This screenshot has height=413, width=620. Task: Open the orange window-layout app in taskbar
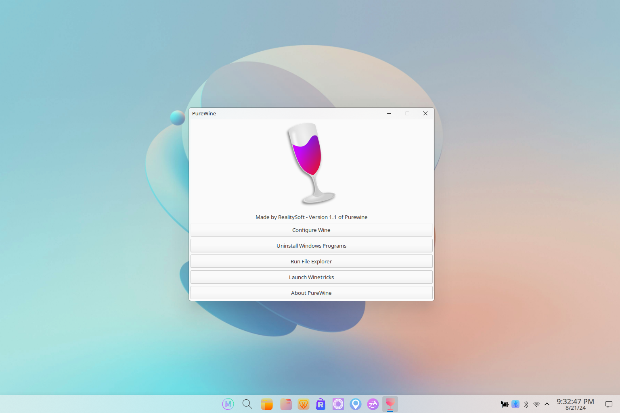coord(266,404)
